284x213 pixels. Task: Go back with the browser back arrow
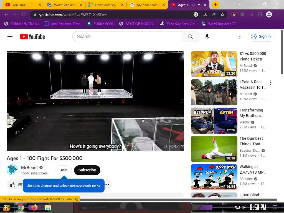[x=6, y=14]
